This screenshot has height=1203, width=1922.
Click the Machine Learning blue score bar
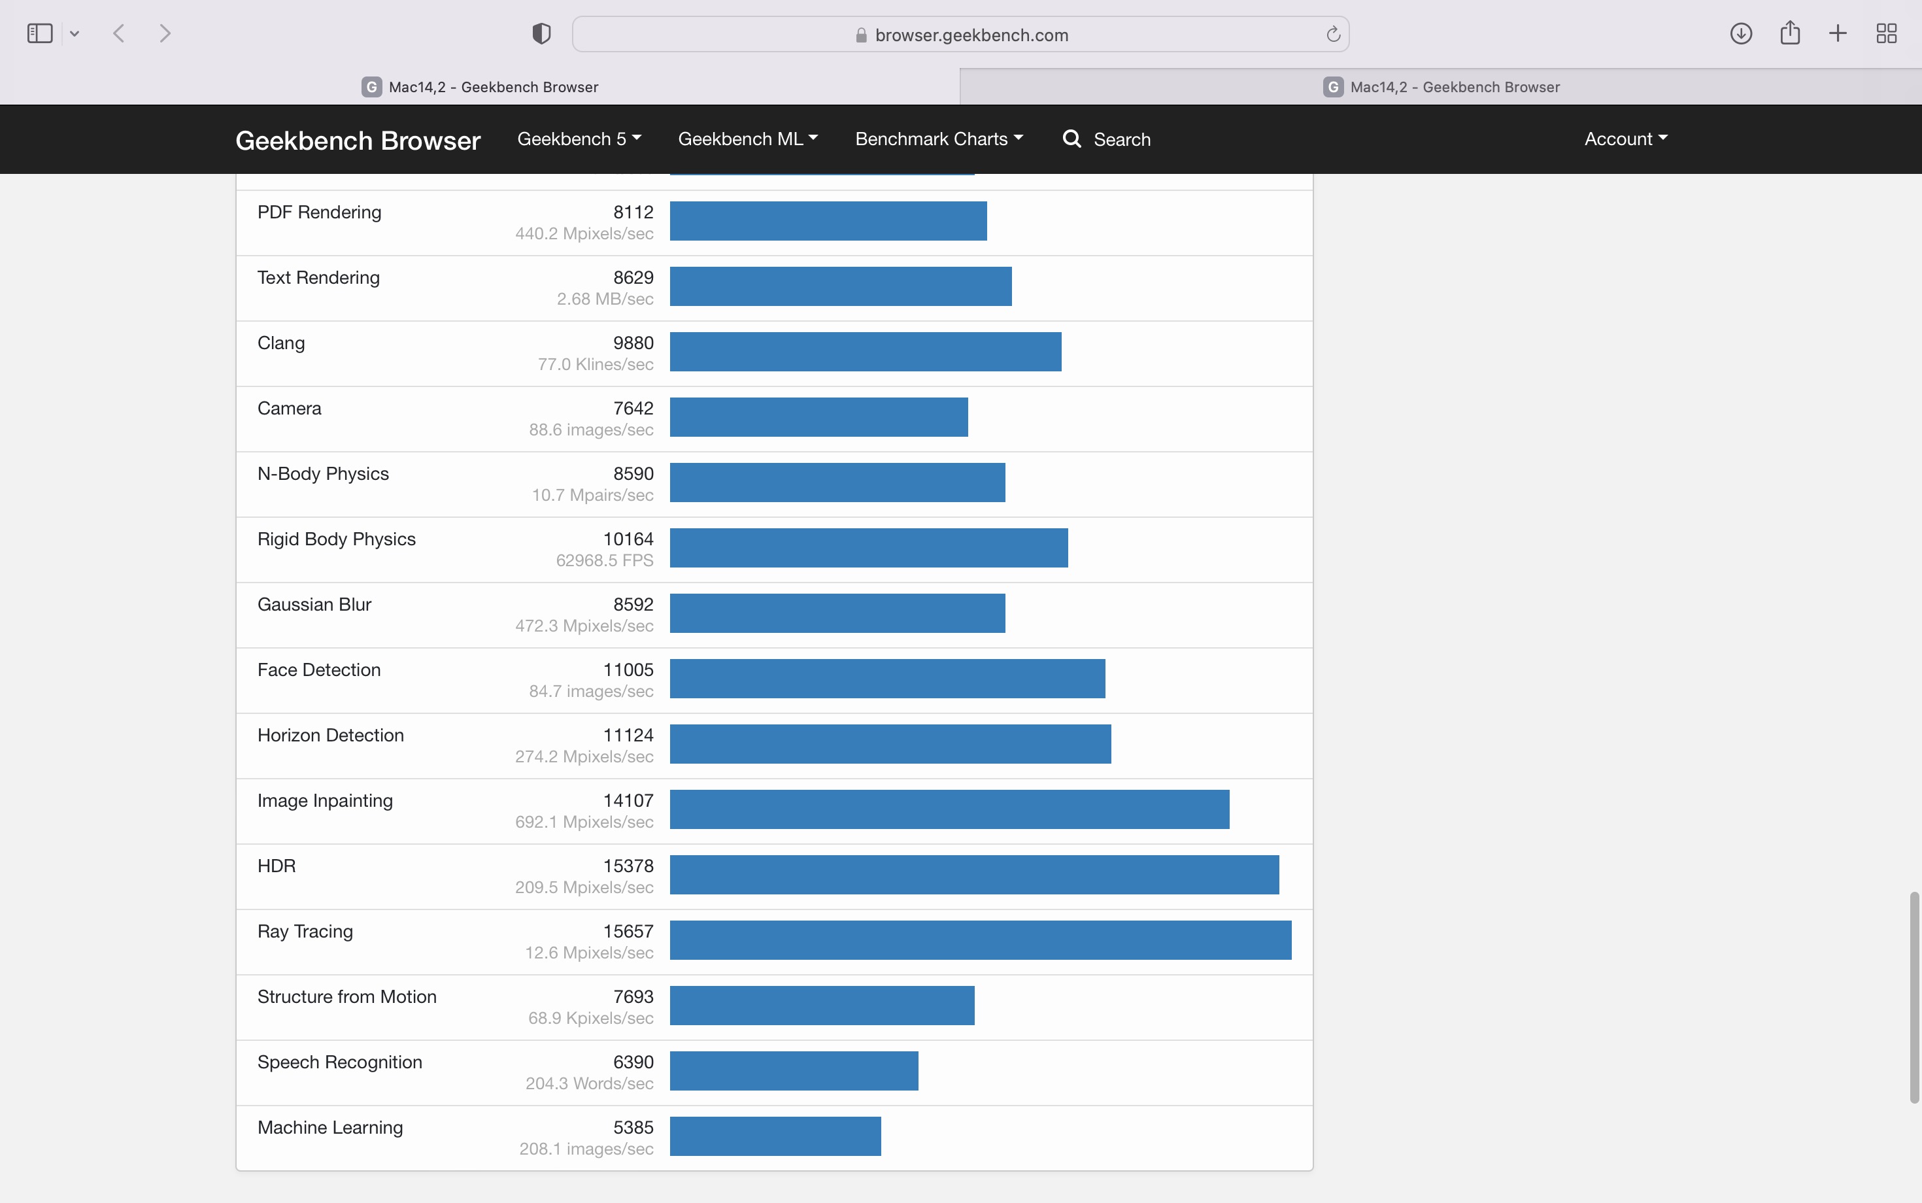[x=775, y=1136]
